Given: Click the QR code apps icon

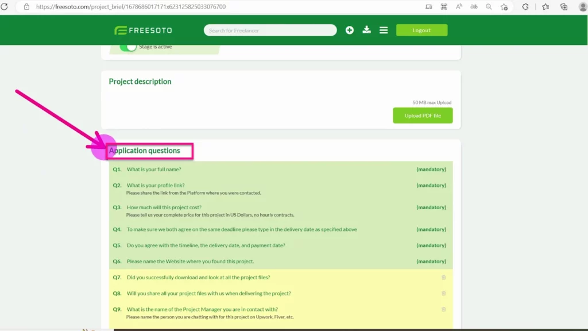Looking at the screenshot, I should coord(444,6).
